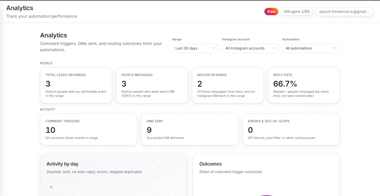Click the Reply Rate 66.7% value

tap(285, 84)
